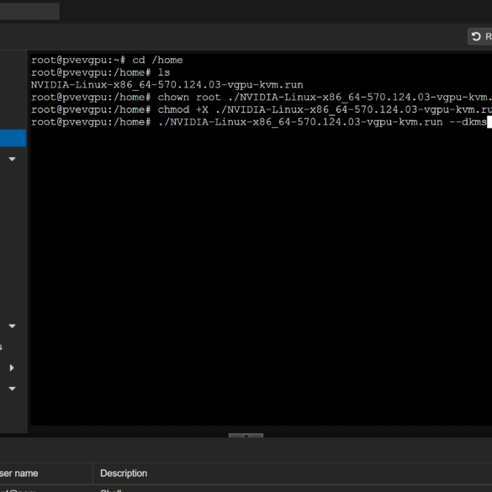
Task: Expand the sidebar item with right-pointing arrow
Action: coord(12,368)
